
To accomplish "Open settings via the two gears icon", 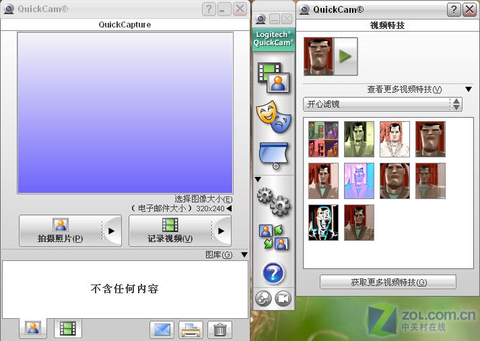I will [273, 202].
